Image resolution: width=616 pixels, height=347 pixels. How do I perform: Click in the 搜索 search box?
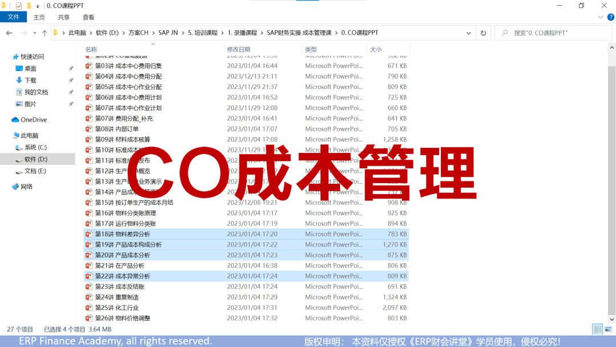click(556, 33)
